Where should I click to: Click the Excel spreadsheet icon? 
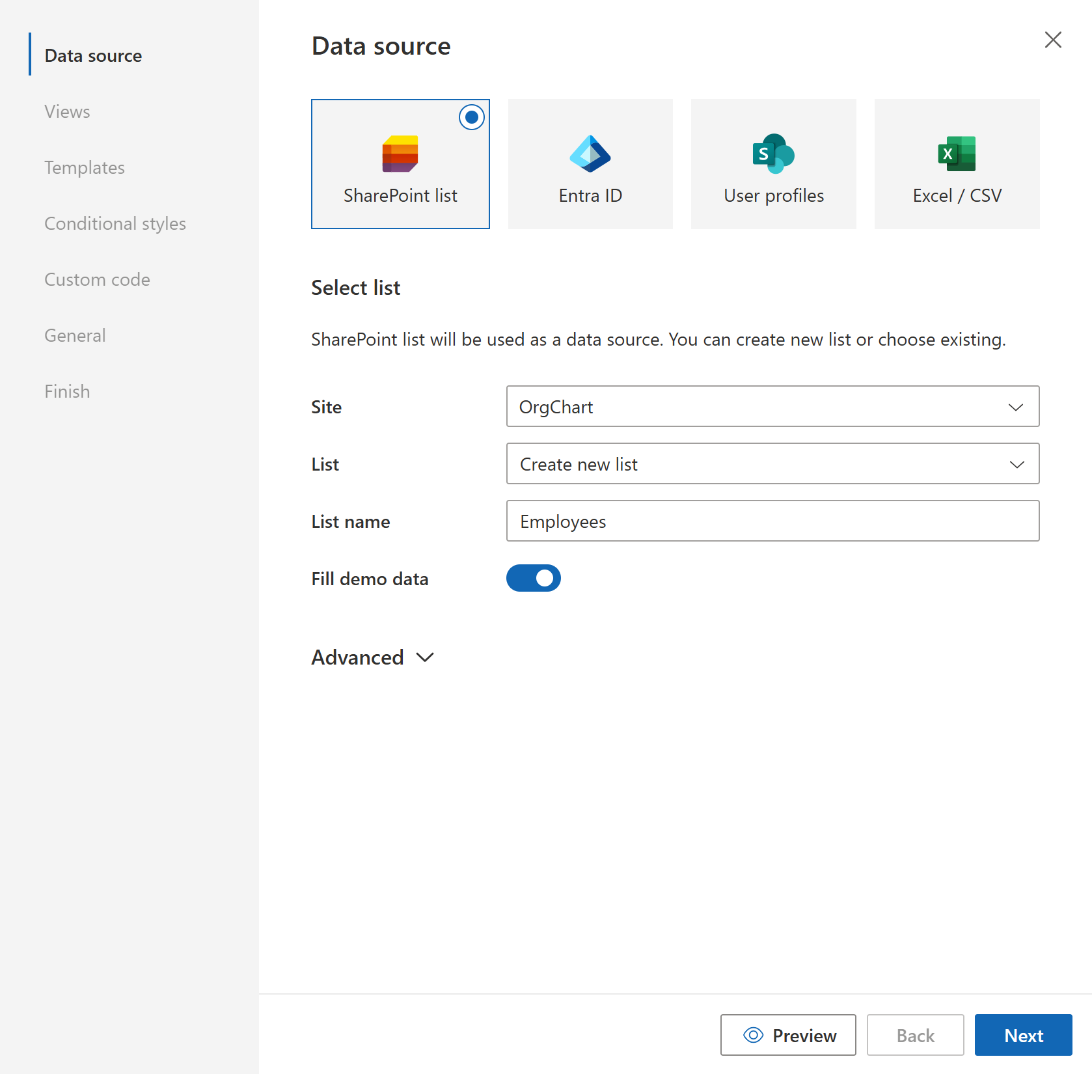pyautogui.click(x=957, y=154)
